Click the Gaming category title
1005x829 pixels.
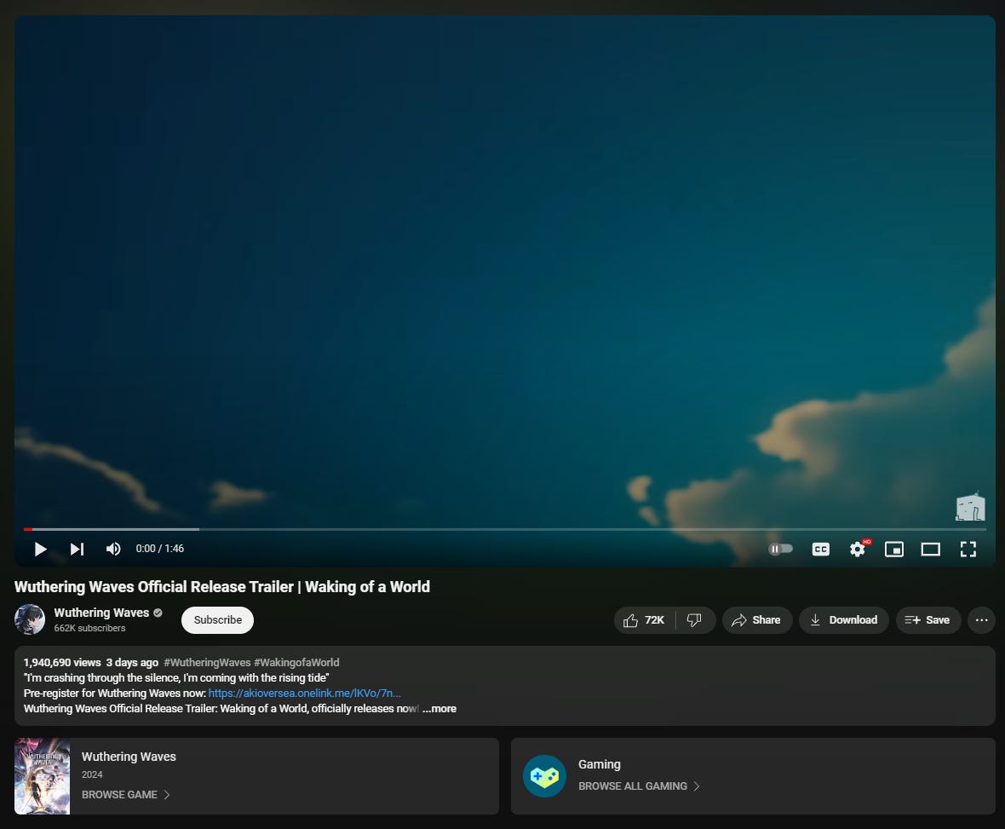(600, 764)
